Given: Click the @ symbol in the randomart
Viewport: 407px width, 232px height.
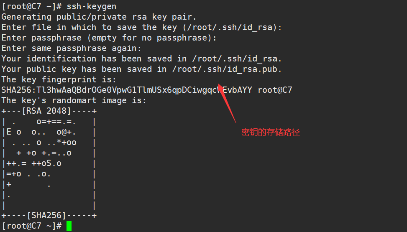Looking at the screenshot, I should 64,132.
